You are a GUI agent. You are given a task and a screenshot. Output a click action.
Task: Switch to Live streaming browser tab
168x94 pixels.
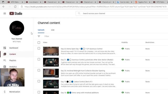coord(34,2)
